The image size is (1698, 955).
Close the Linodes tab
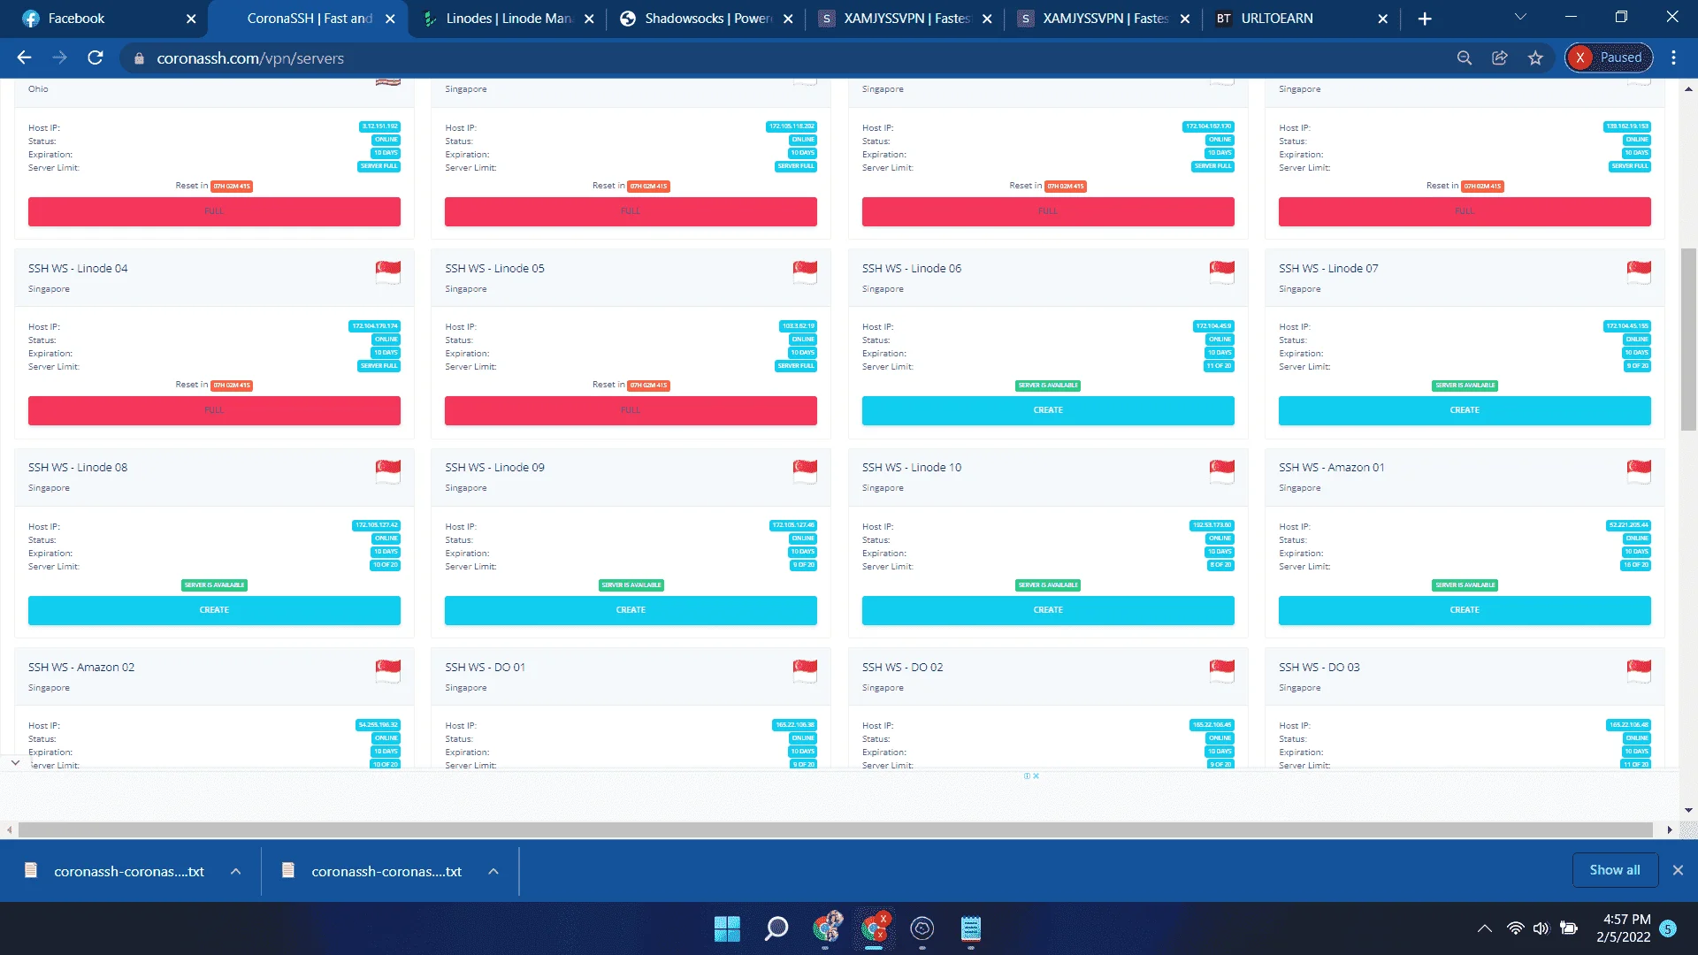pyautogui.click(x=589, y=19)
